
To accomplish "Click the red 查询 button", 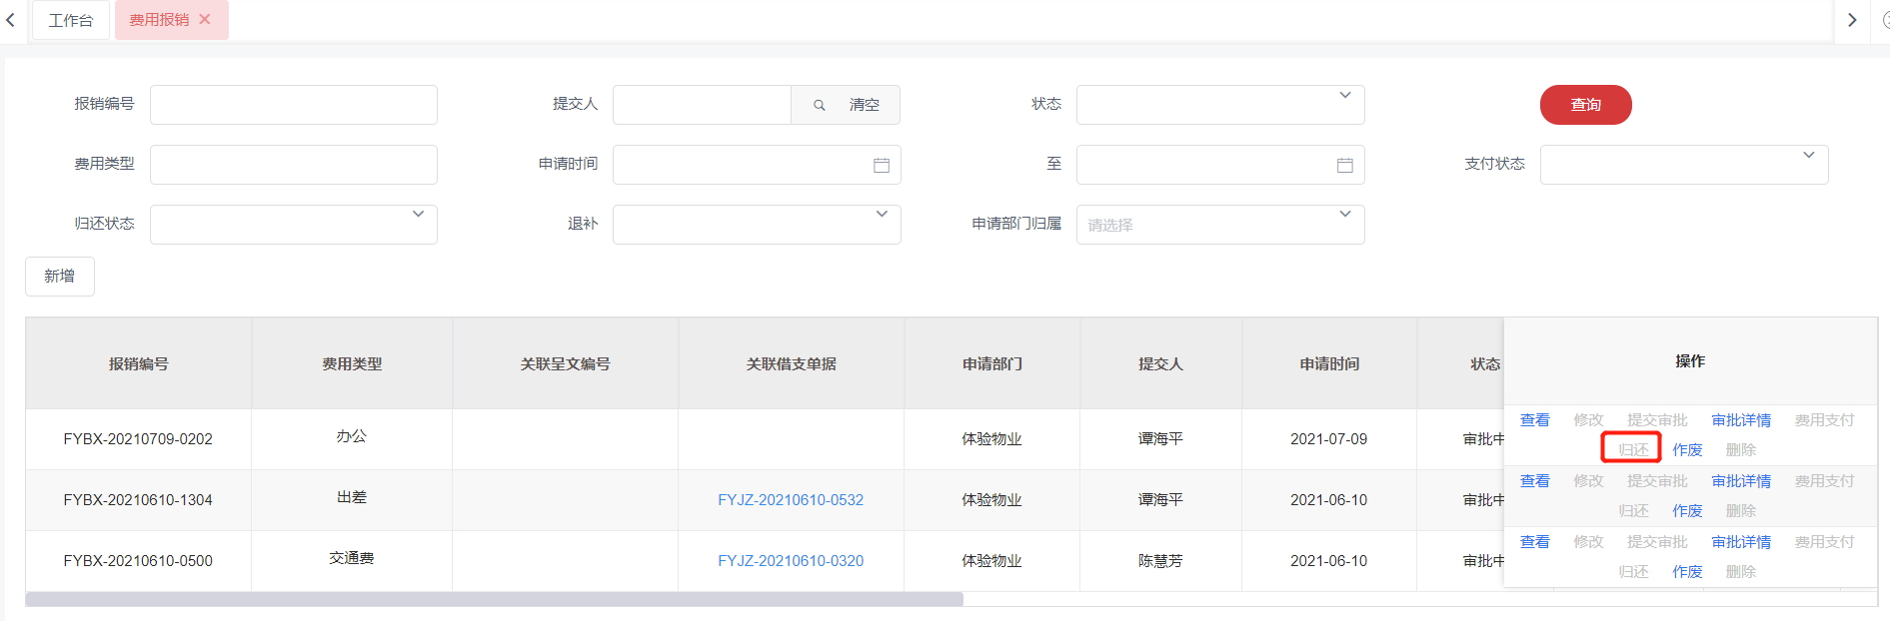I will coord(1585,105).
